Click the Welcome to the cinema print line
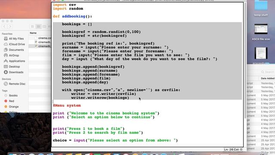 (106, 113)
